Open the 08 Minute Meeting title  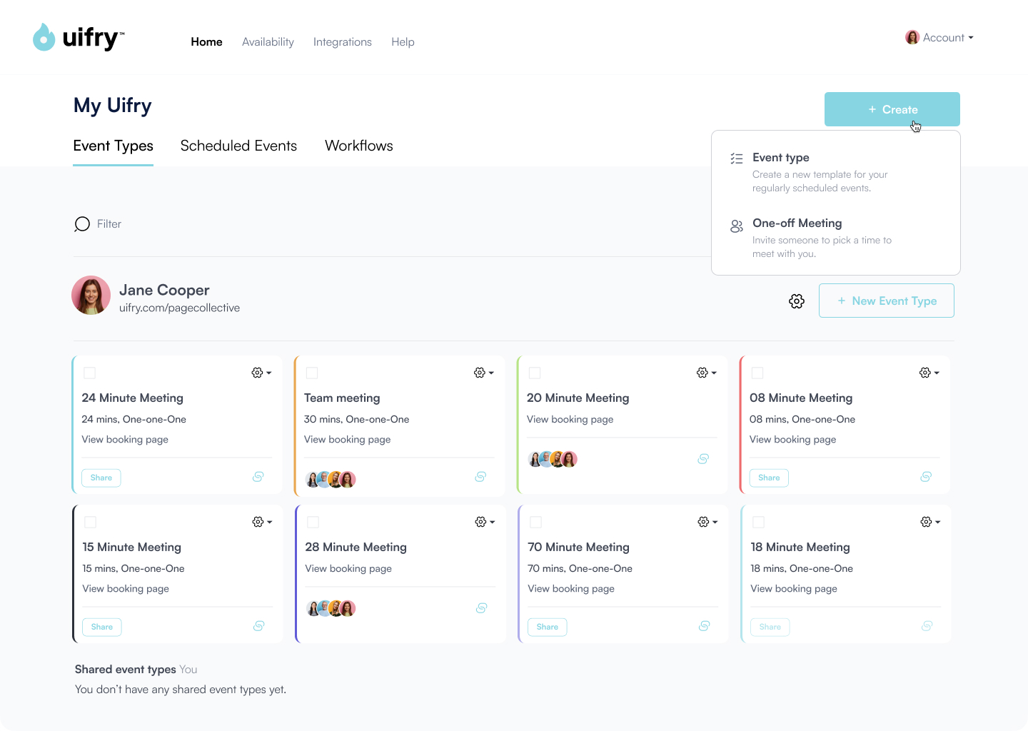click(x=801, y=398)
